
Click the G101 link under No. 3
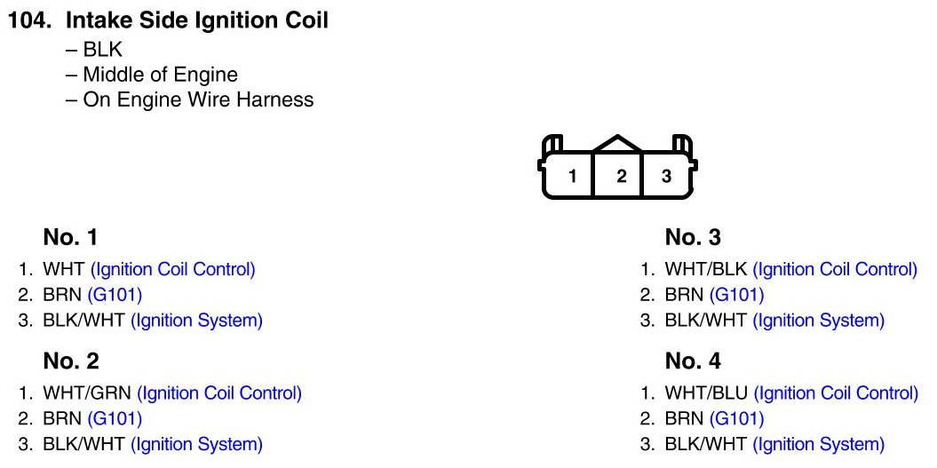[x=736, y=295]
